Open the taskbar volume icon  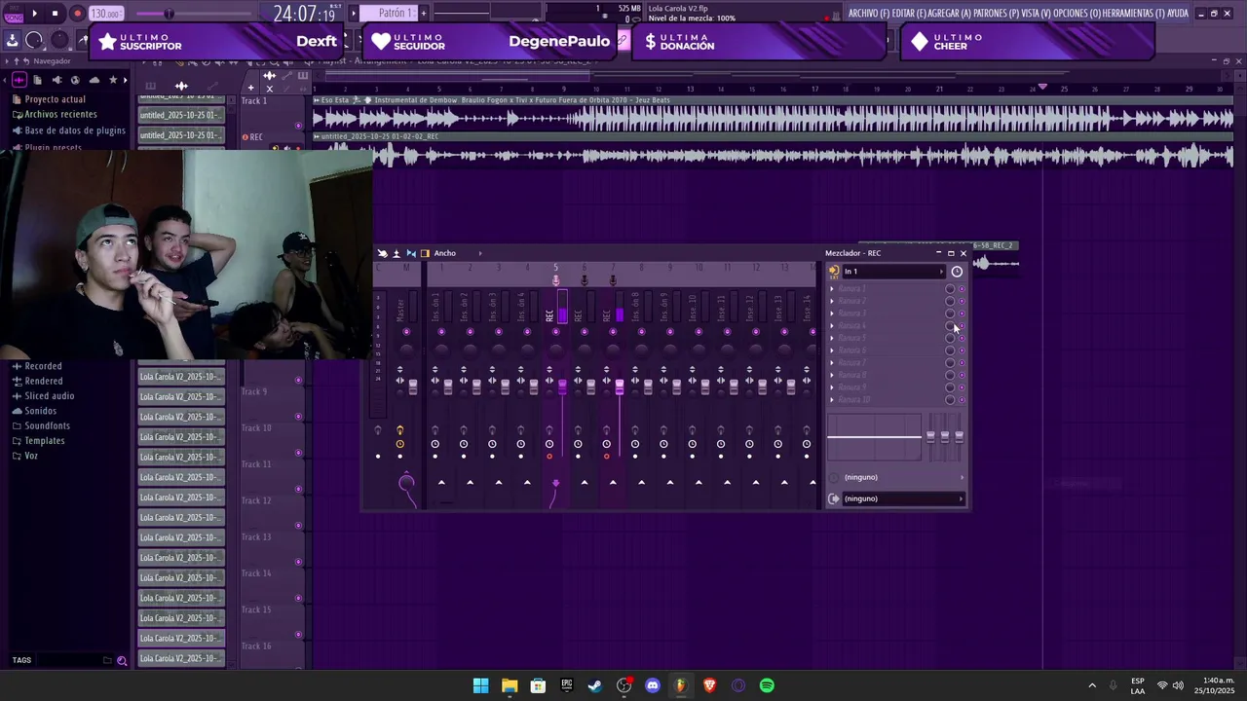click(x=1178, y=685)
